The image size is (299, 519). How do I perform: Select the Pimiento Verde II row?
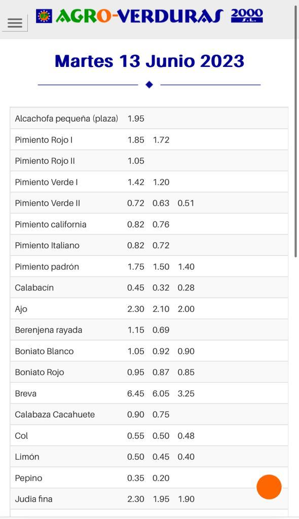point(149,203)
